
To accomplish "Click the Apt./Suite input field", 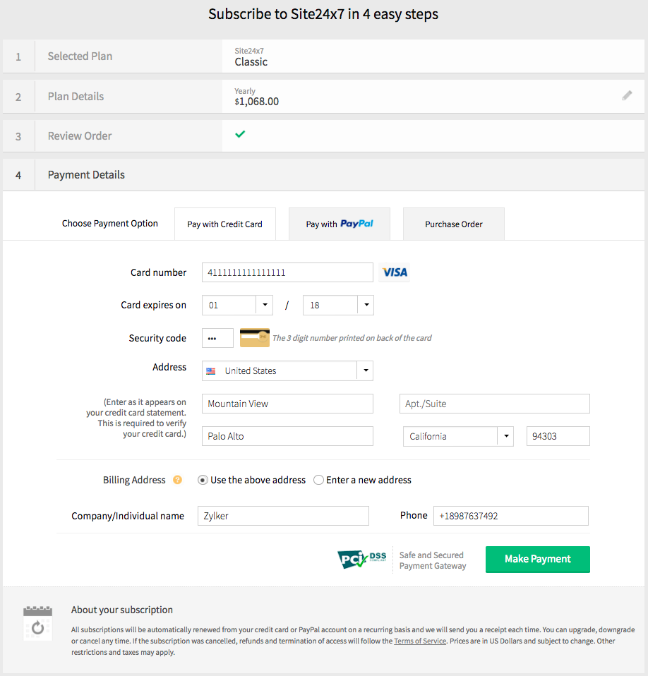I will coord(494,404).
